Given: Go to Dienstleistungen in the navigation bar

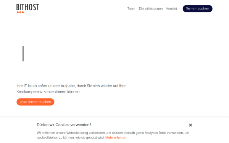Looking at the screenshot, I should tap(151, 9).
